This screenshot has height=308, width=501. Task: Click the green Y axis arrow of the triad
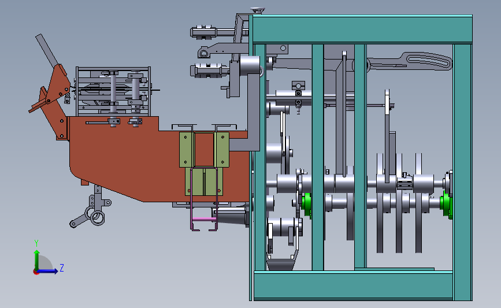pyautogui.click(x=36, y=259)
